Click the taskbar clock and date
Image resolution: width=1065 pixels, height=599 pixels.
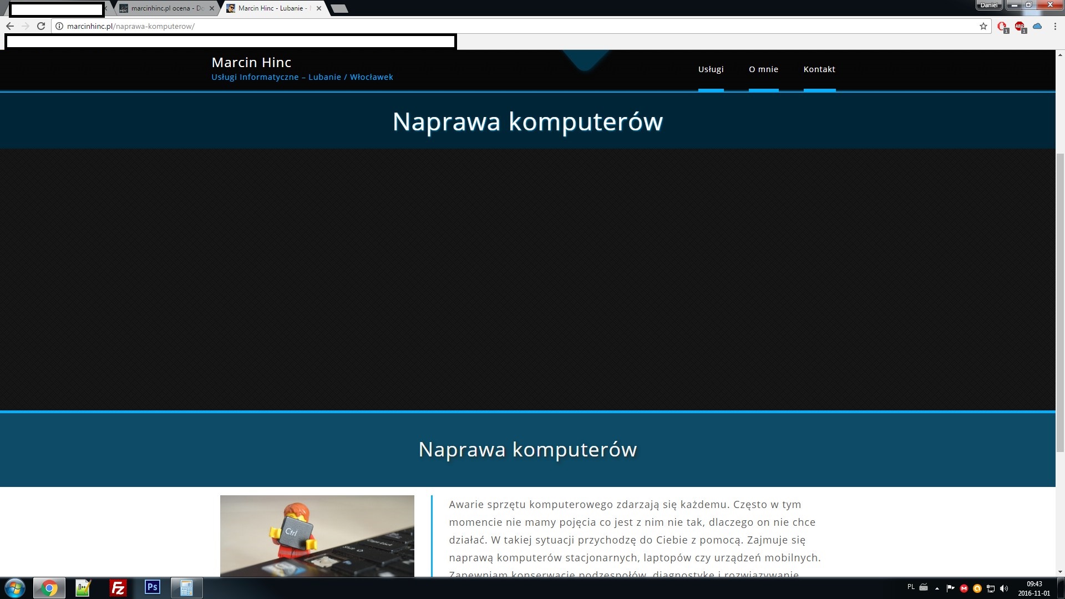(x=1034, y=588)
